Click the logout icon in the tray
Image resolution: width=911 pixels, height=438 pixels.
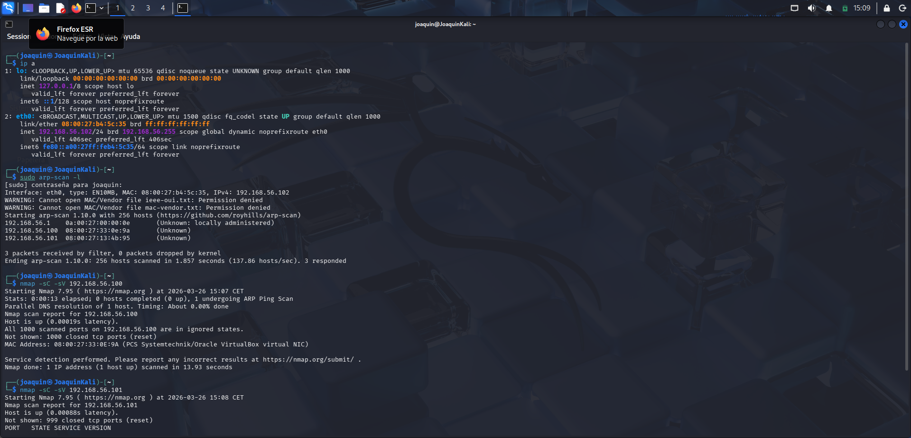pos(902,8)
